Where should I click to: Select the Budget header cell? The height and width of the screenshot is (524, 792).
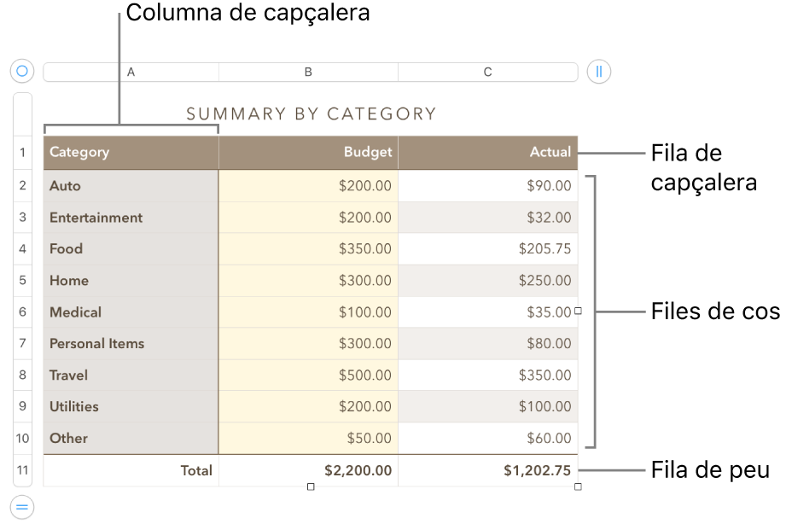[307, 152]
